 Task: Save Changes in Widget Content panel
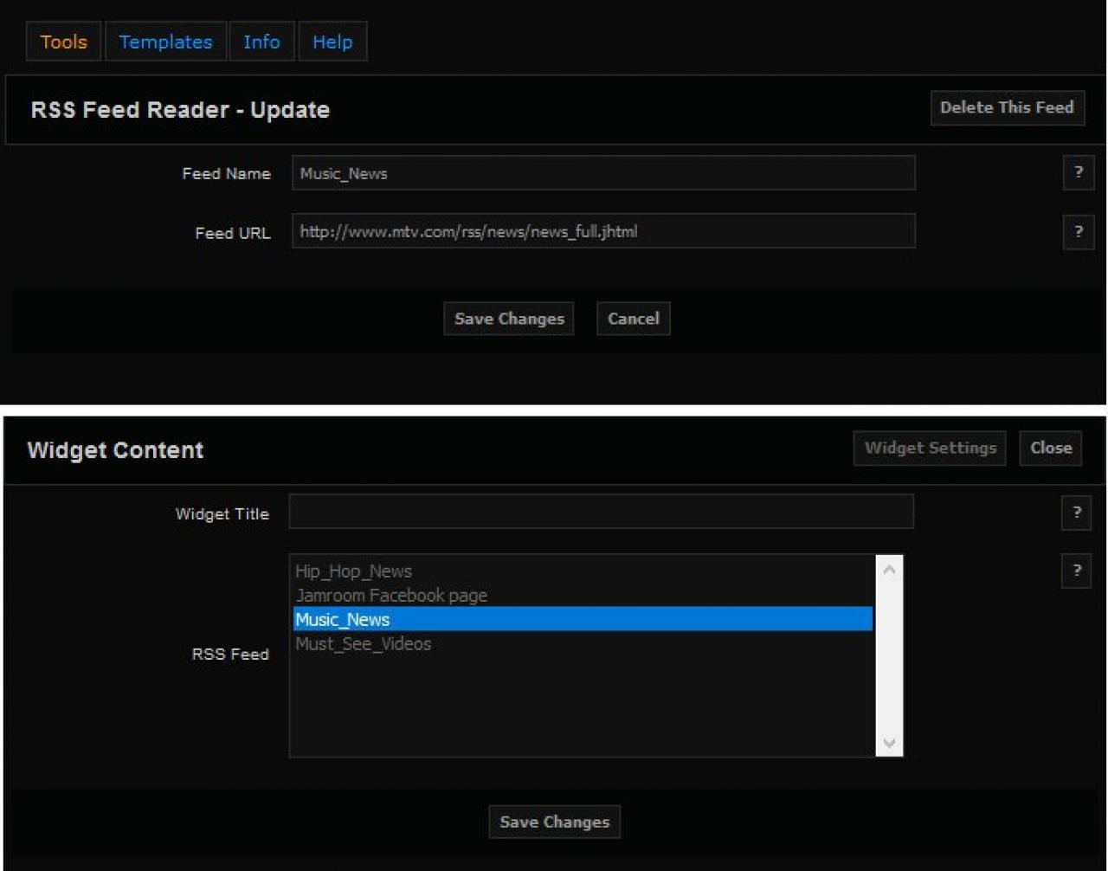click(x=554, y=822)
